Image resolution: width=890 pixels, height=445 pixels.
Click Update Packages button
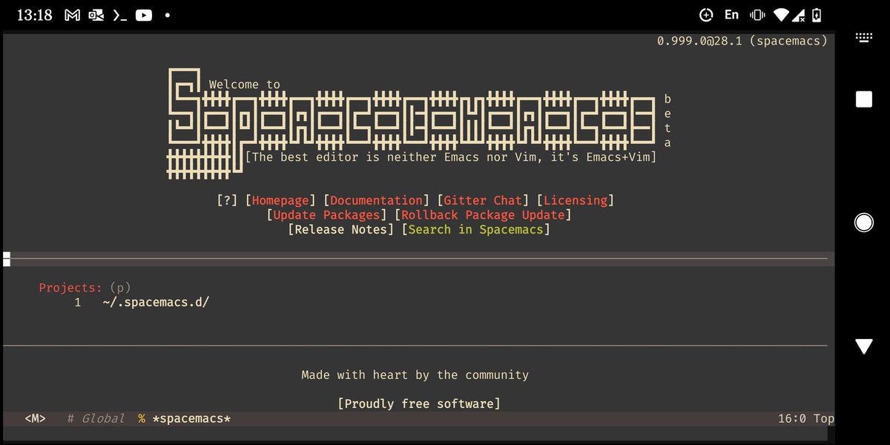(x=326, y=215)
